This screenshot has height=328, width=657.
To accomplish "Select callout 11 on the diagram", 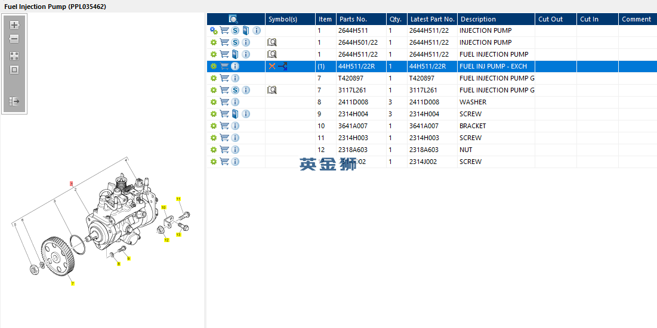I will coord(178,199).
